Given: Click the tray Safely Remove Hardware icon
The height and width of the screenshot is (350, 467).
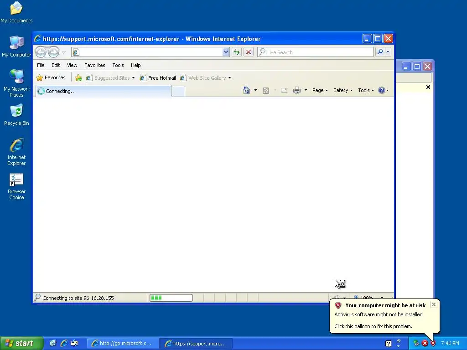Looking at the screenshot, I should click(416, 344).
